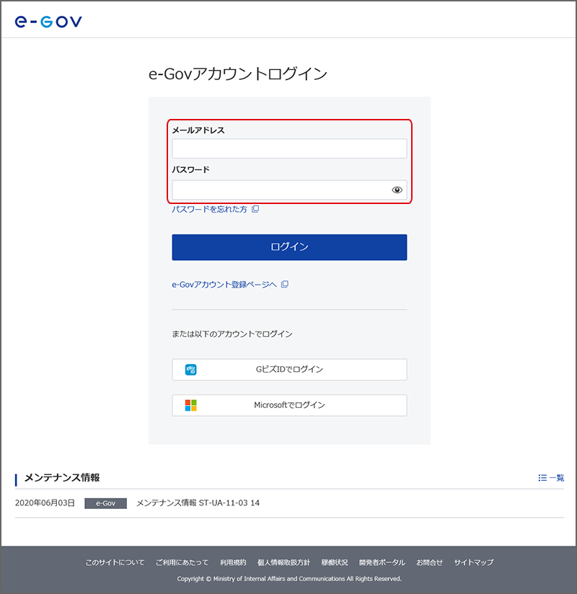Viewport: 577px width, 594px height.
Task: Click the e-Gov logo in the header
Action: pos(48,22)
